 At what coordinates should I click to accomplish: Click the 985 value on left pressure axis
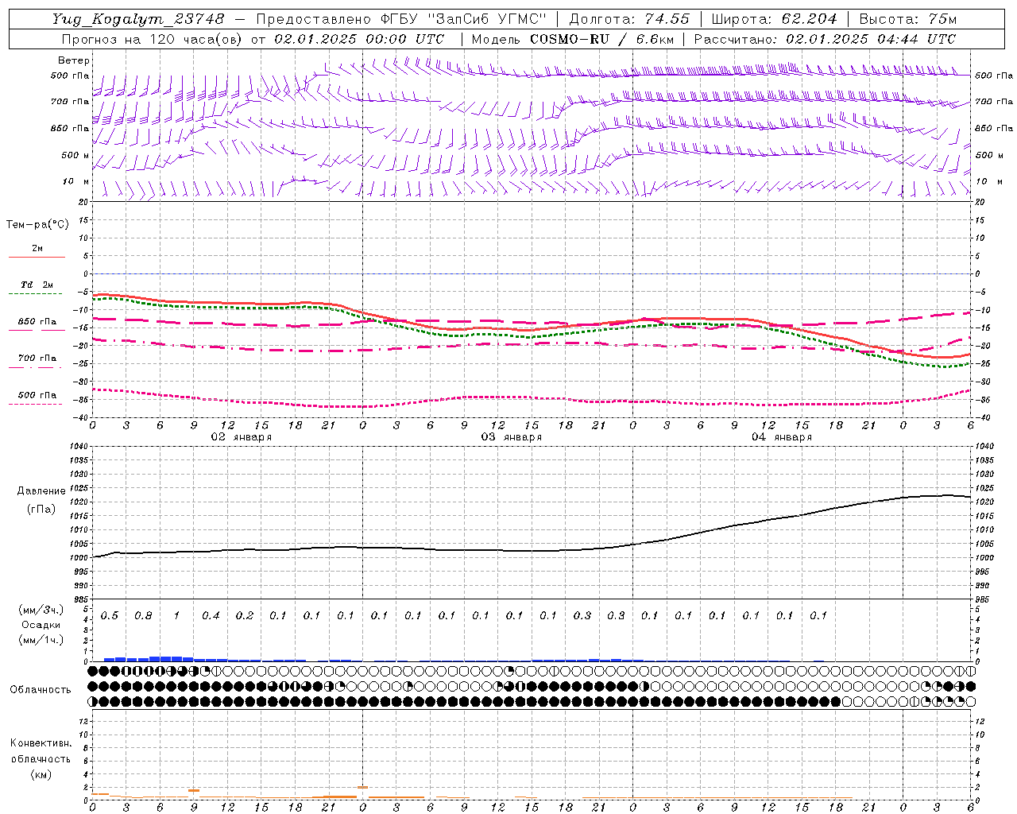click(x=81, y=599)
